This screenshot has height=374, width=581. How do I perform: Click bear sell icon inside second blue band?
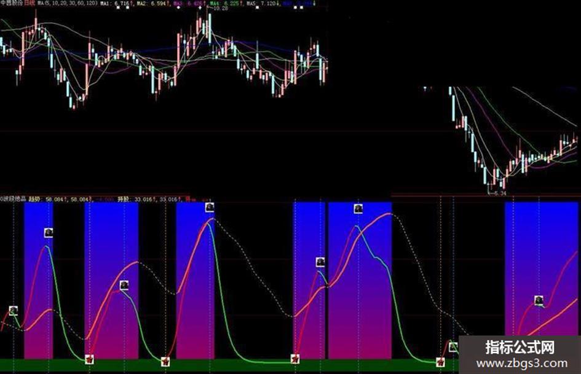pyautogui.click(x=124, y=285)
